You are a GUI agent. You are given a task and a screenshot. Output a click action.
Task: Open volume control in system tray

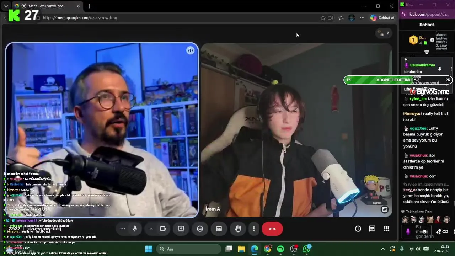pos(418,249)
